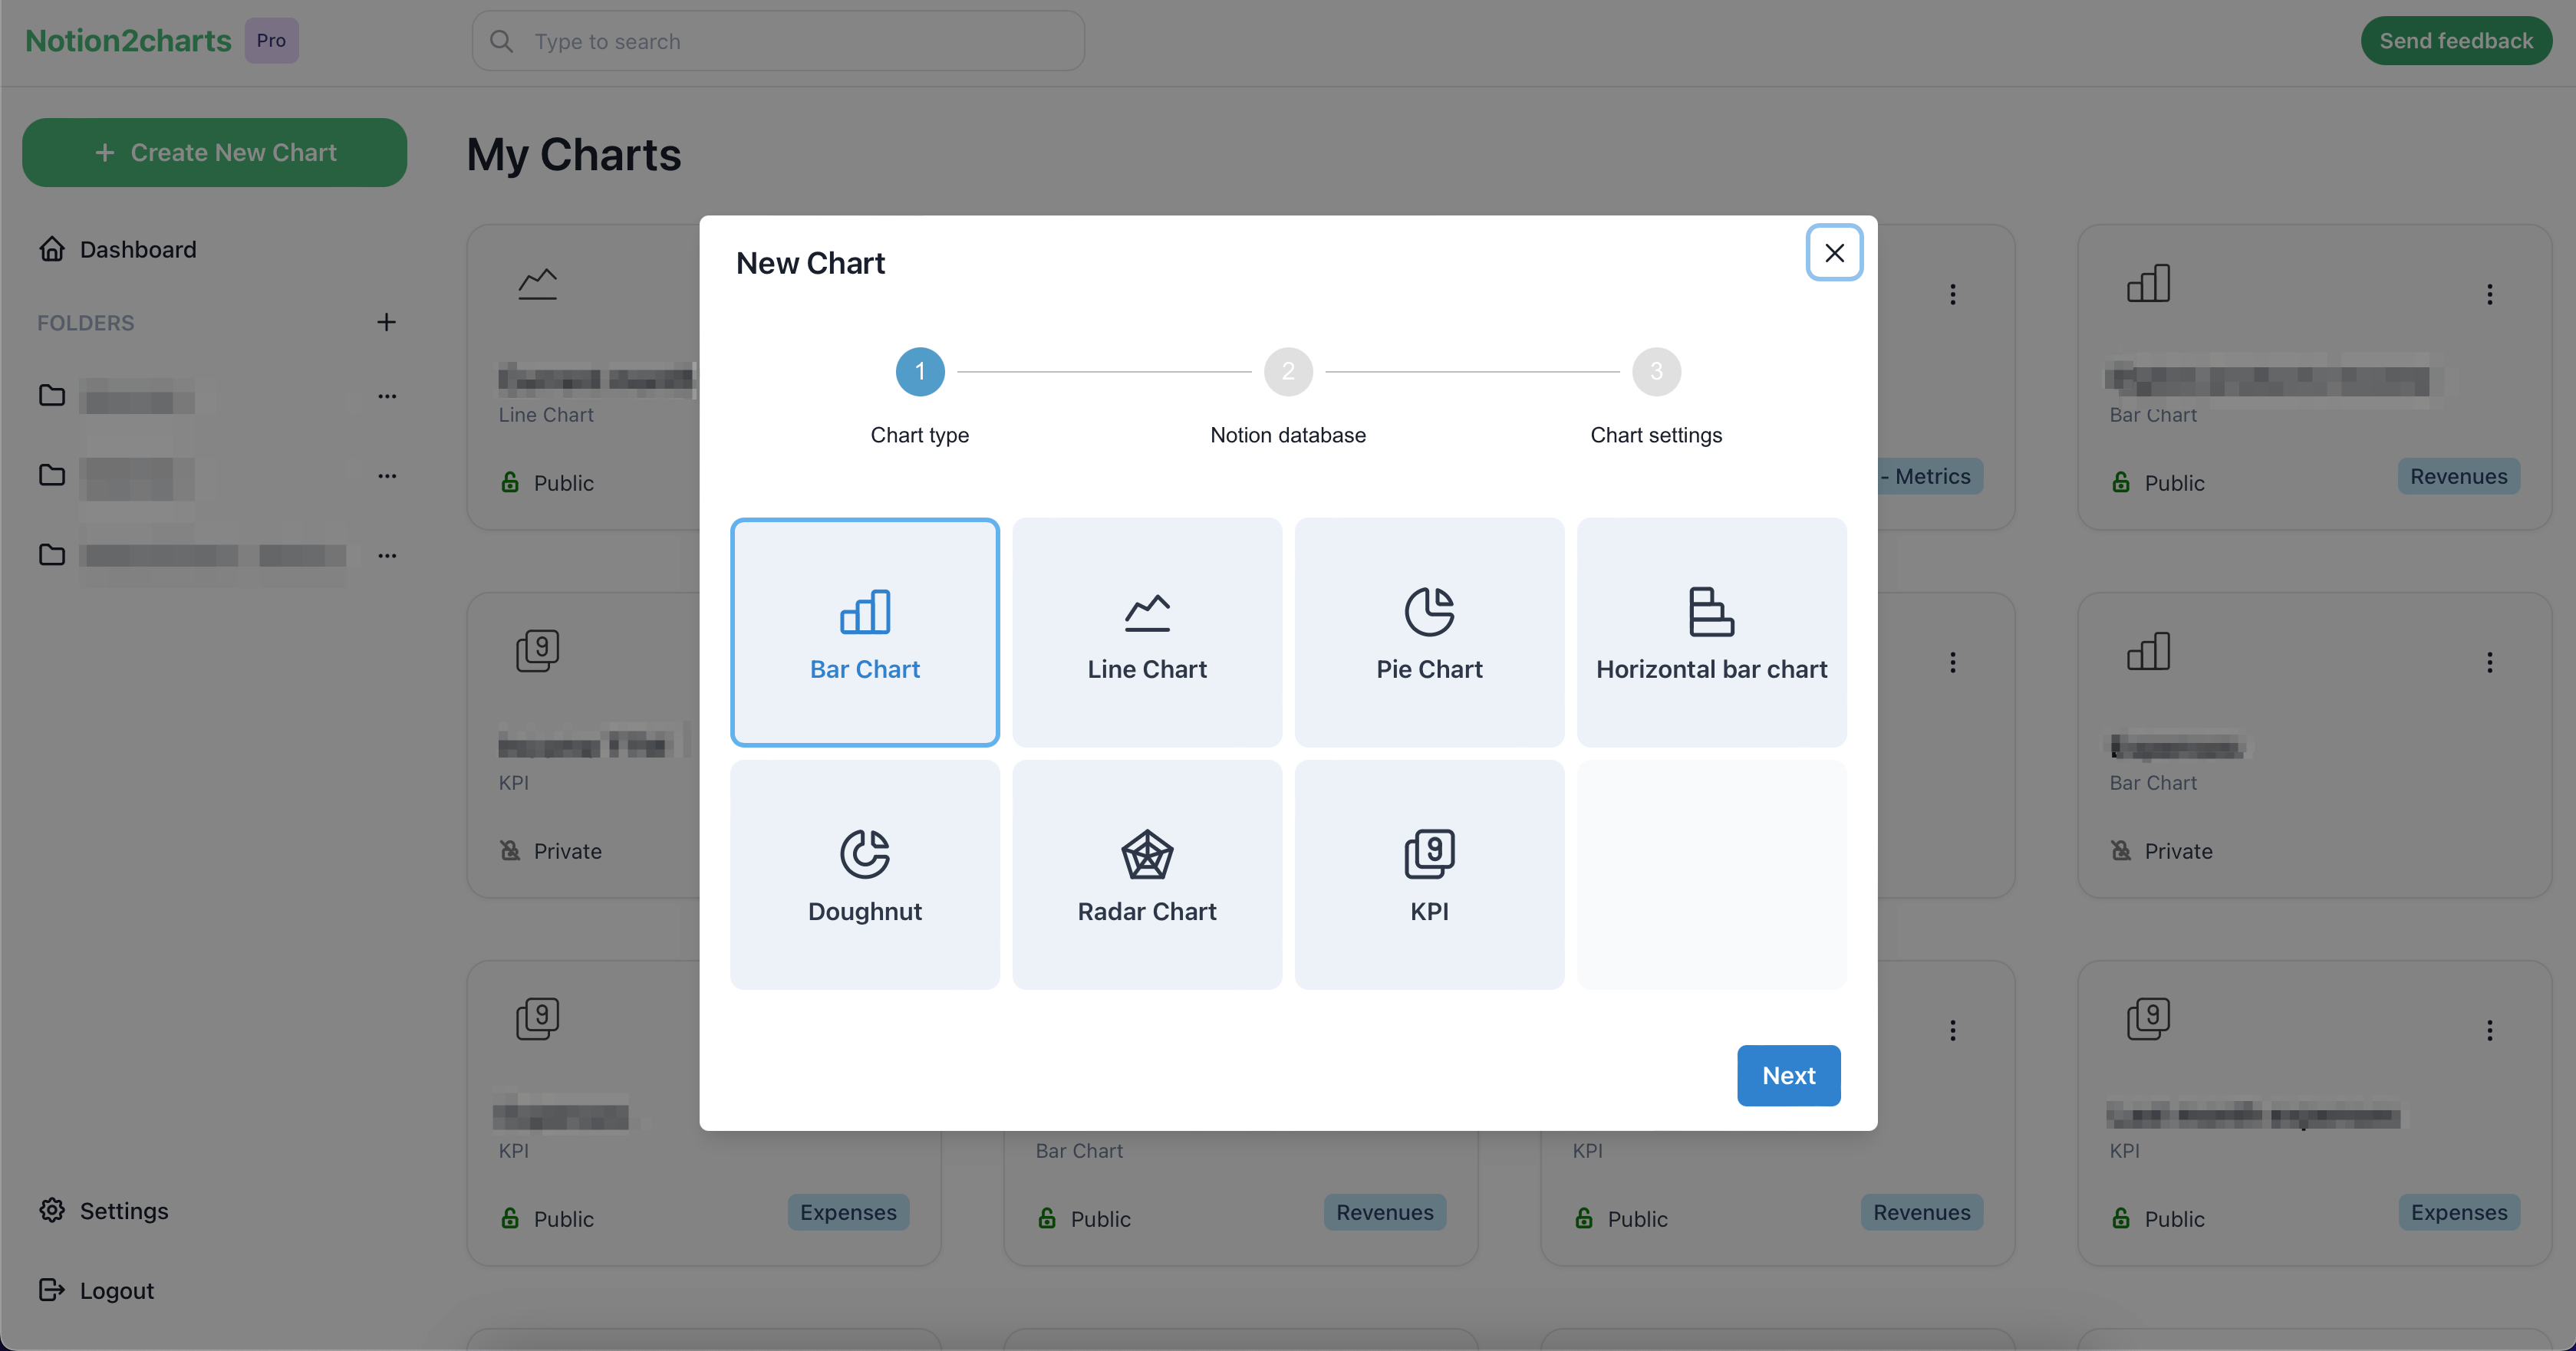The image size is (2576, 1351).
Task: Click Private lock on left KPI card
Action: (509, 850)
